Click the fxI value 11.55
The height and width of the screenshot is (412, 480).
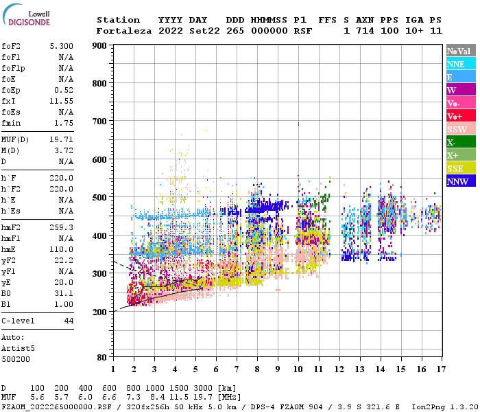62,101
